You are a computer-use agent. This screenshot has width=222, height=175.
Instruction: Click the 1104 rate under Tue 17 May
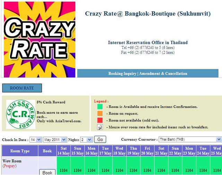coord(105,170)
